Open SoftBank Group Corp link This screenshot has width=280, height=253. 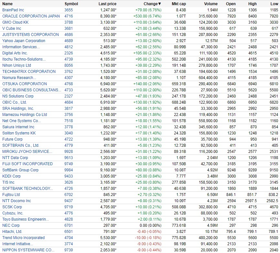[x=20, y=170]
